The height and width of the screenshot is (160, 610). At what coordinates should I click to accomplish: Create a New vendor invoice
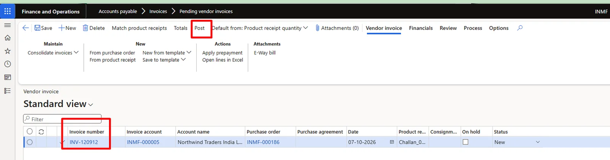pos(67,28)
